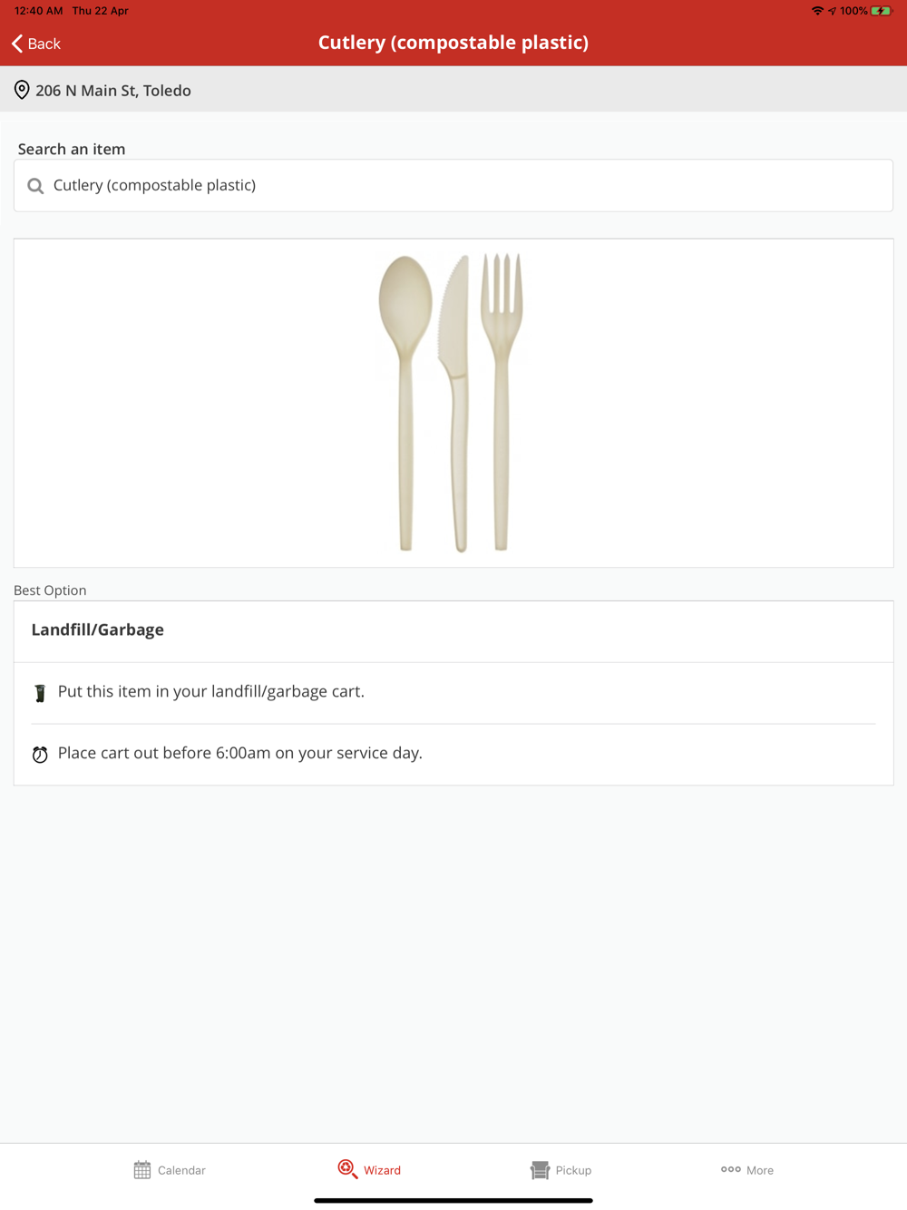Tap the back chevron arrow icon

tap(17, 44)
